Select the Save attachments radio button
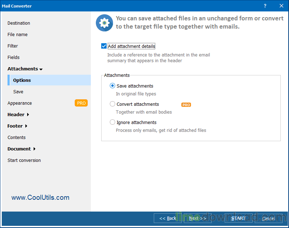The height and width of the screenshot is (228, 289). click(112, 86)
